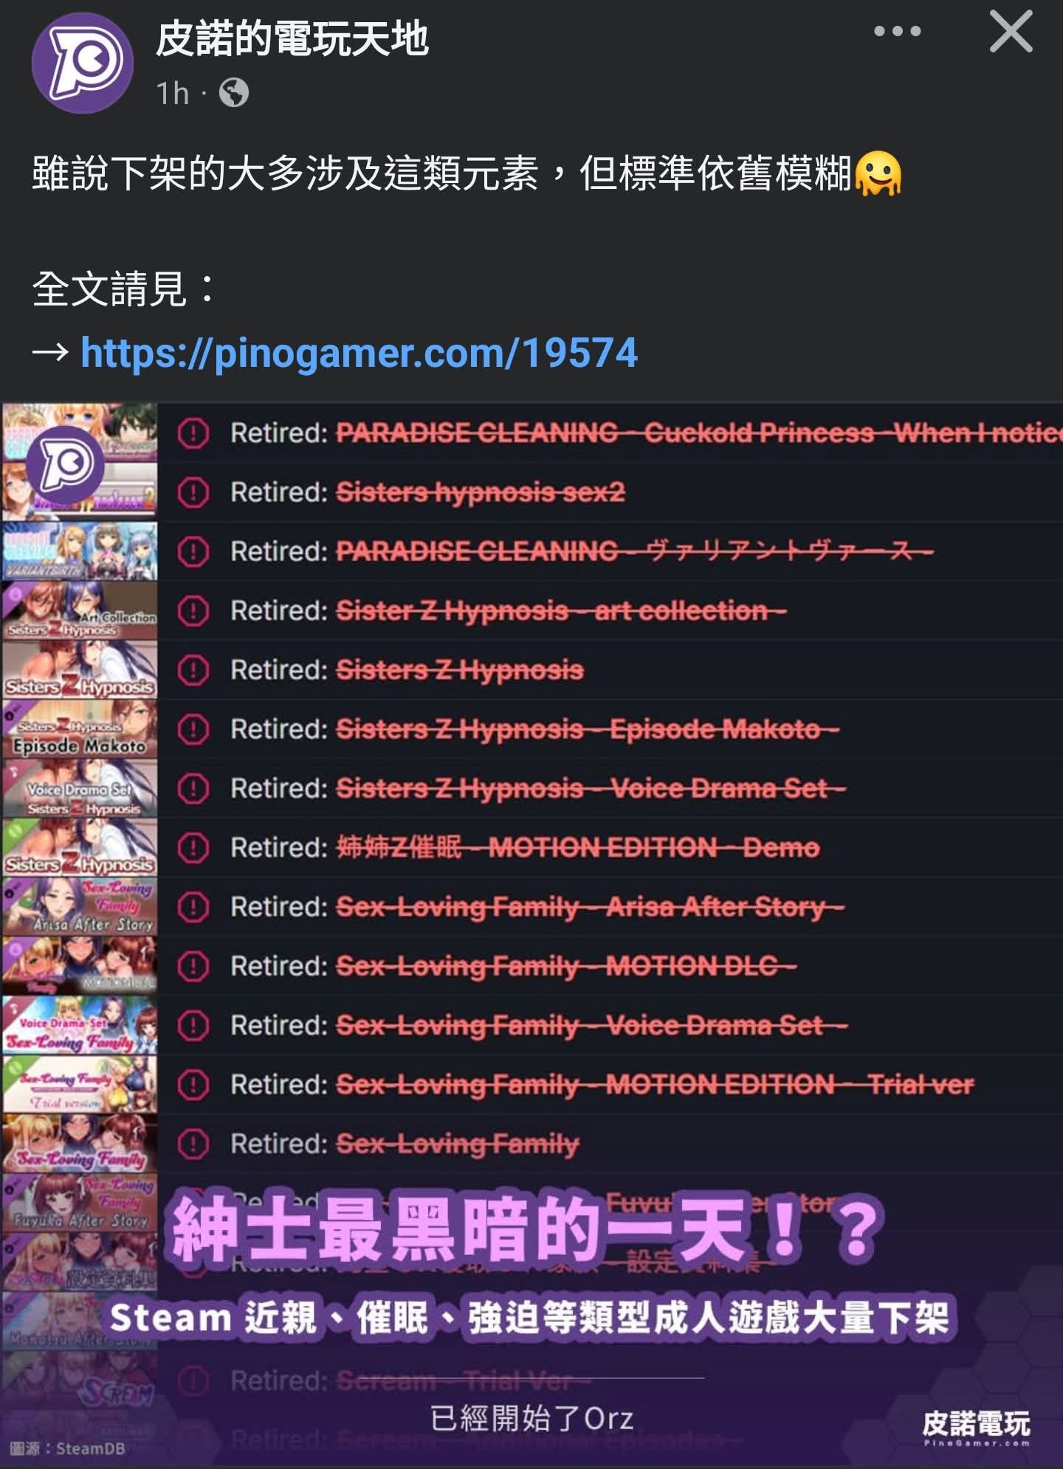Click the 1h post timestamp

click(x=173, y=94)
